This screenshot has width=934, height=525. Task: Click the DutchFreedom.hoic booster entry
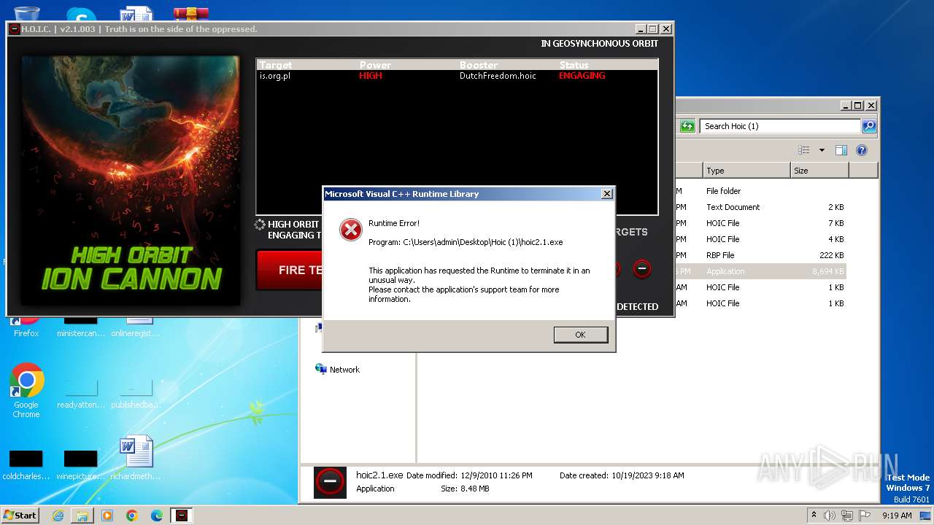click(x=498, y=76)
